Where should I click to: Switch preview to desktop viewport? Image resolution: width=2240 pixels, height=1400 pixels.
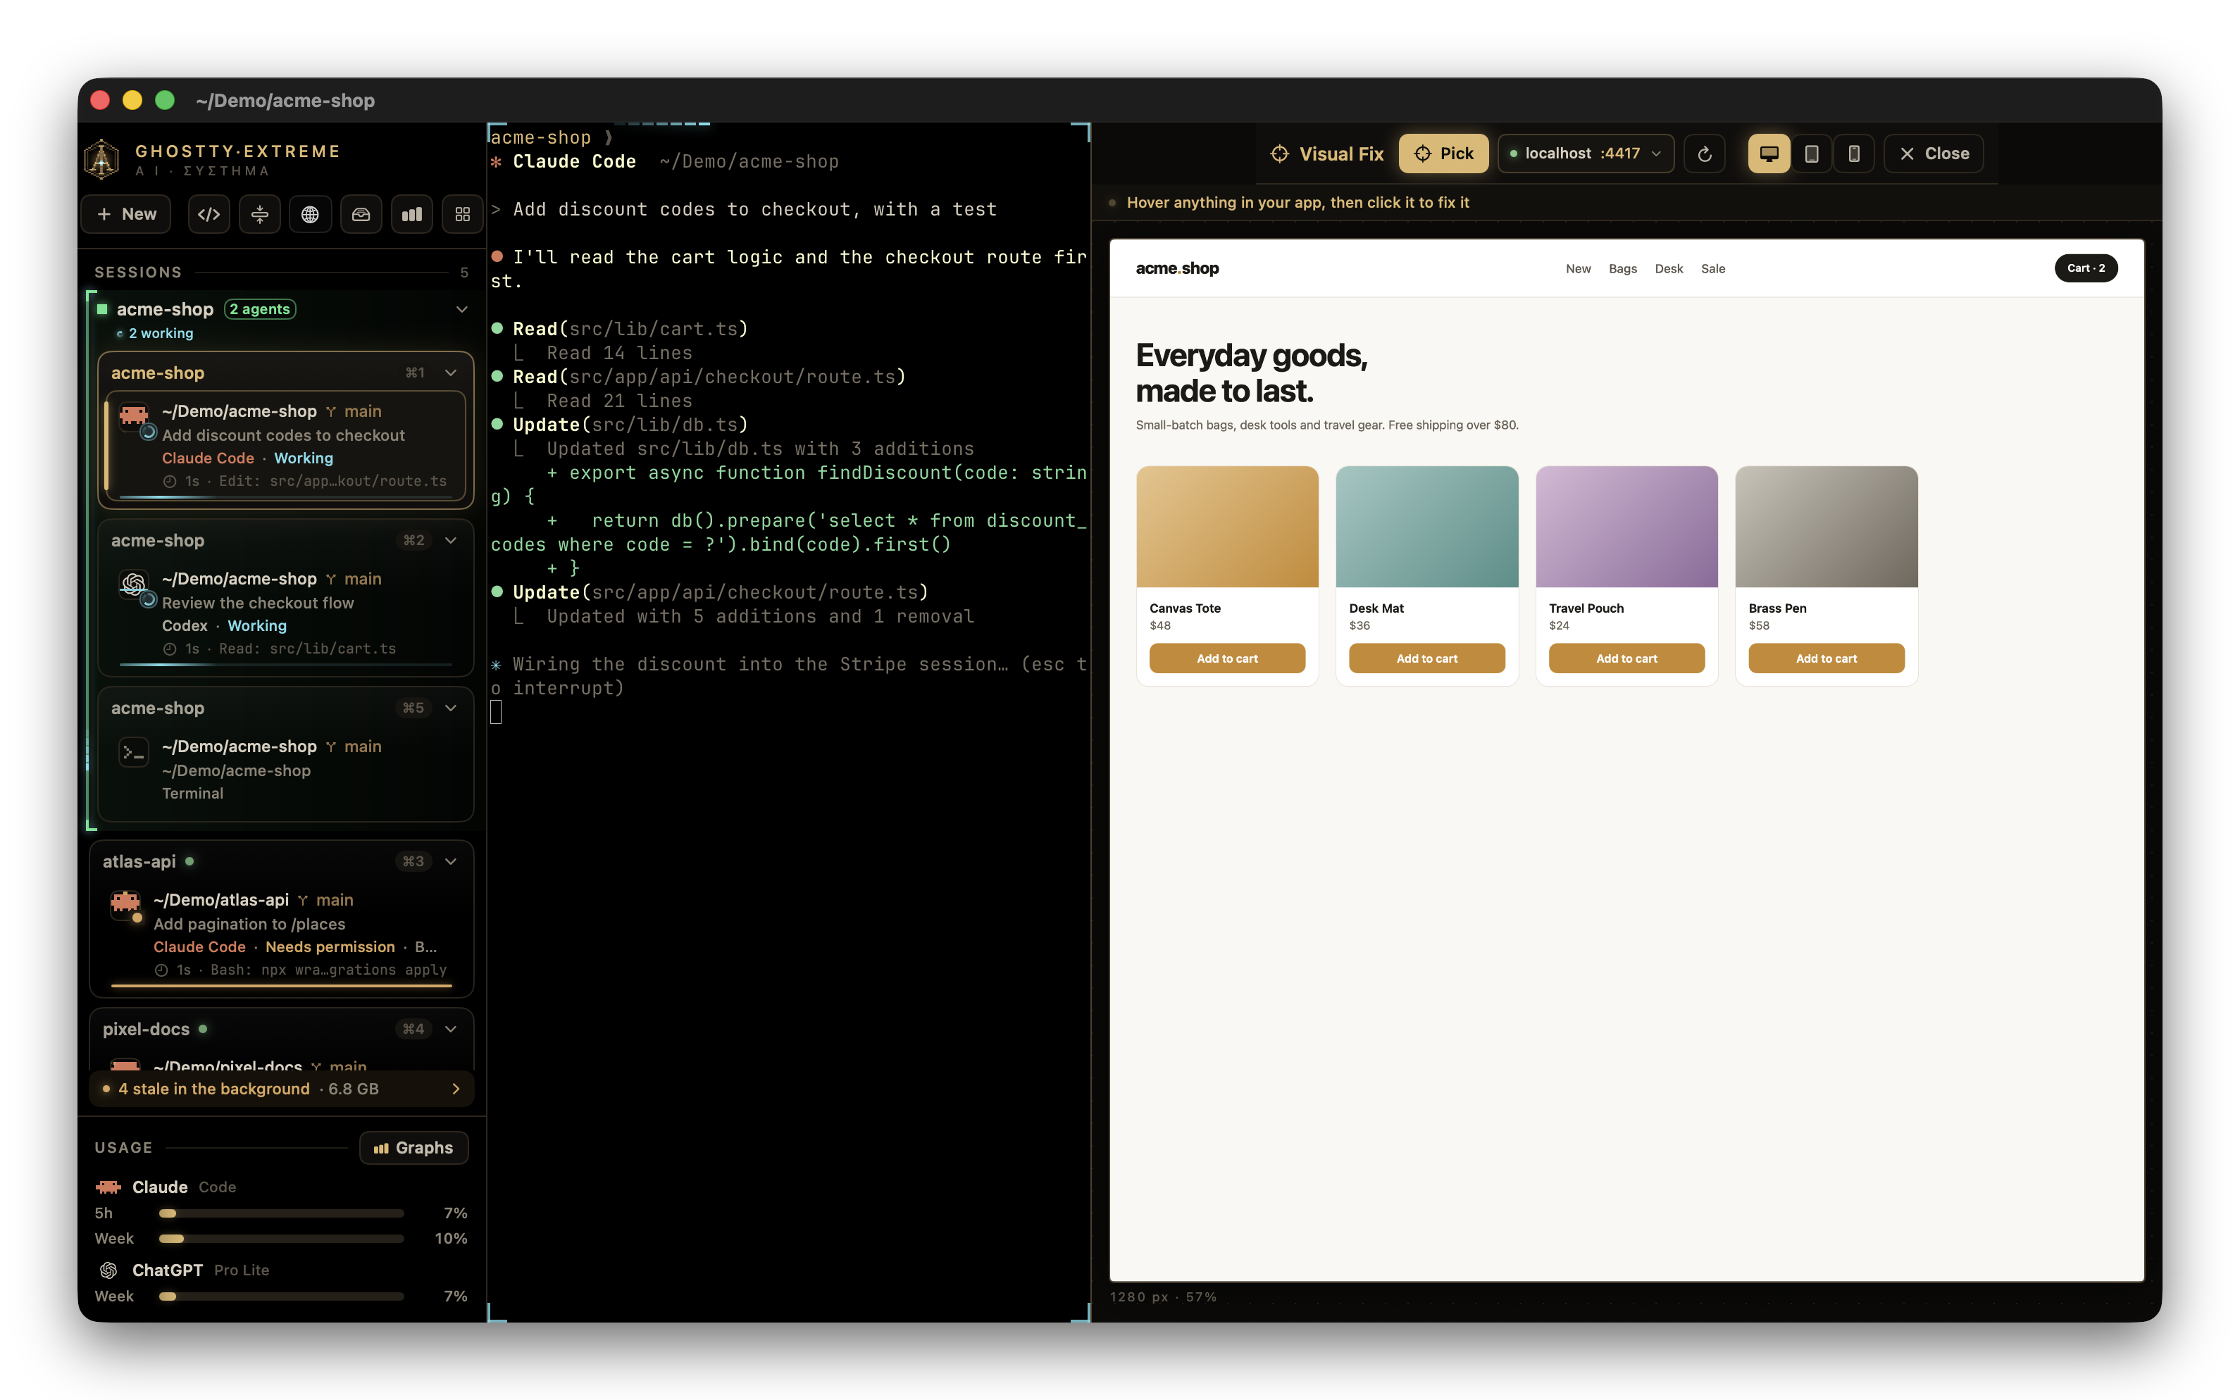[1769, 154]
